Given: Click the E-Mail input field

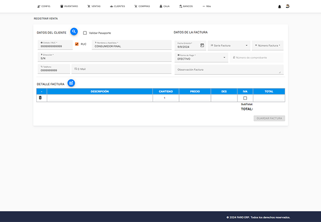Looking at the screenshot, I should click(121, 69).
